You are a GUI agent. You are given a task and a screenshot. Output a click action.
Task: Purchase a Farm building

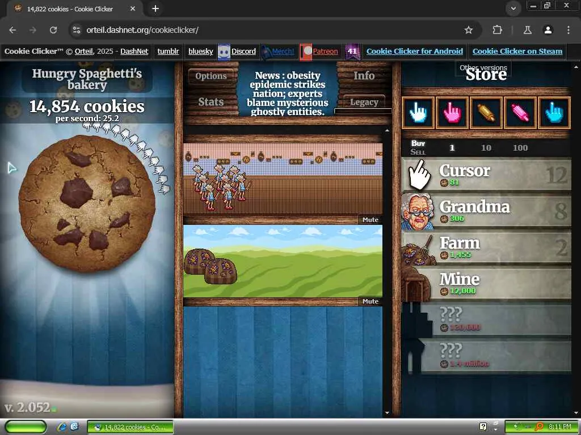(486, 247)
